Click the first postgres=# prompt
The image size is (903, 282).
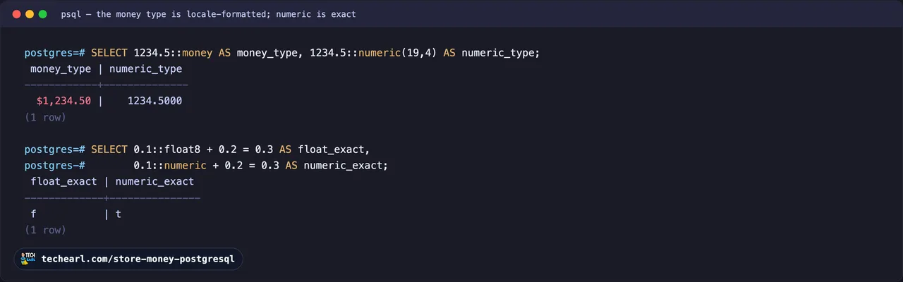[x=54, y=53]
